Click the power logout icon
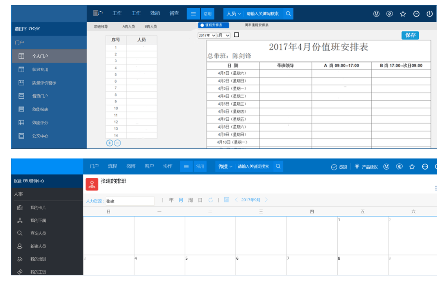Image resolution: width=443 pixels, height=282 pixels. coord(430,14)
